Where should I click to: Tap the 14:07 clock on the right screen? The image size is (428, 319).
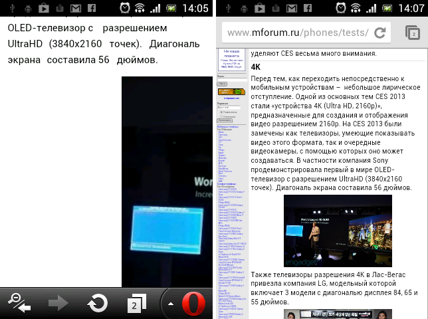pyautogui.click(x=411, y=8)
